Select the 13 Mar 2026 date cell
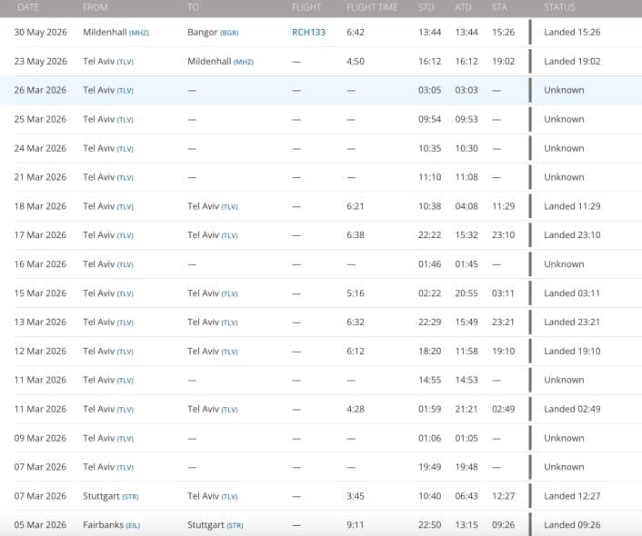Screen dimensions: 642x536 [40, 323]
